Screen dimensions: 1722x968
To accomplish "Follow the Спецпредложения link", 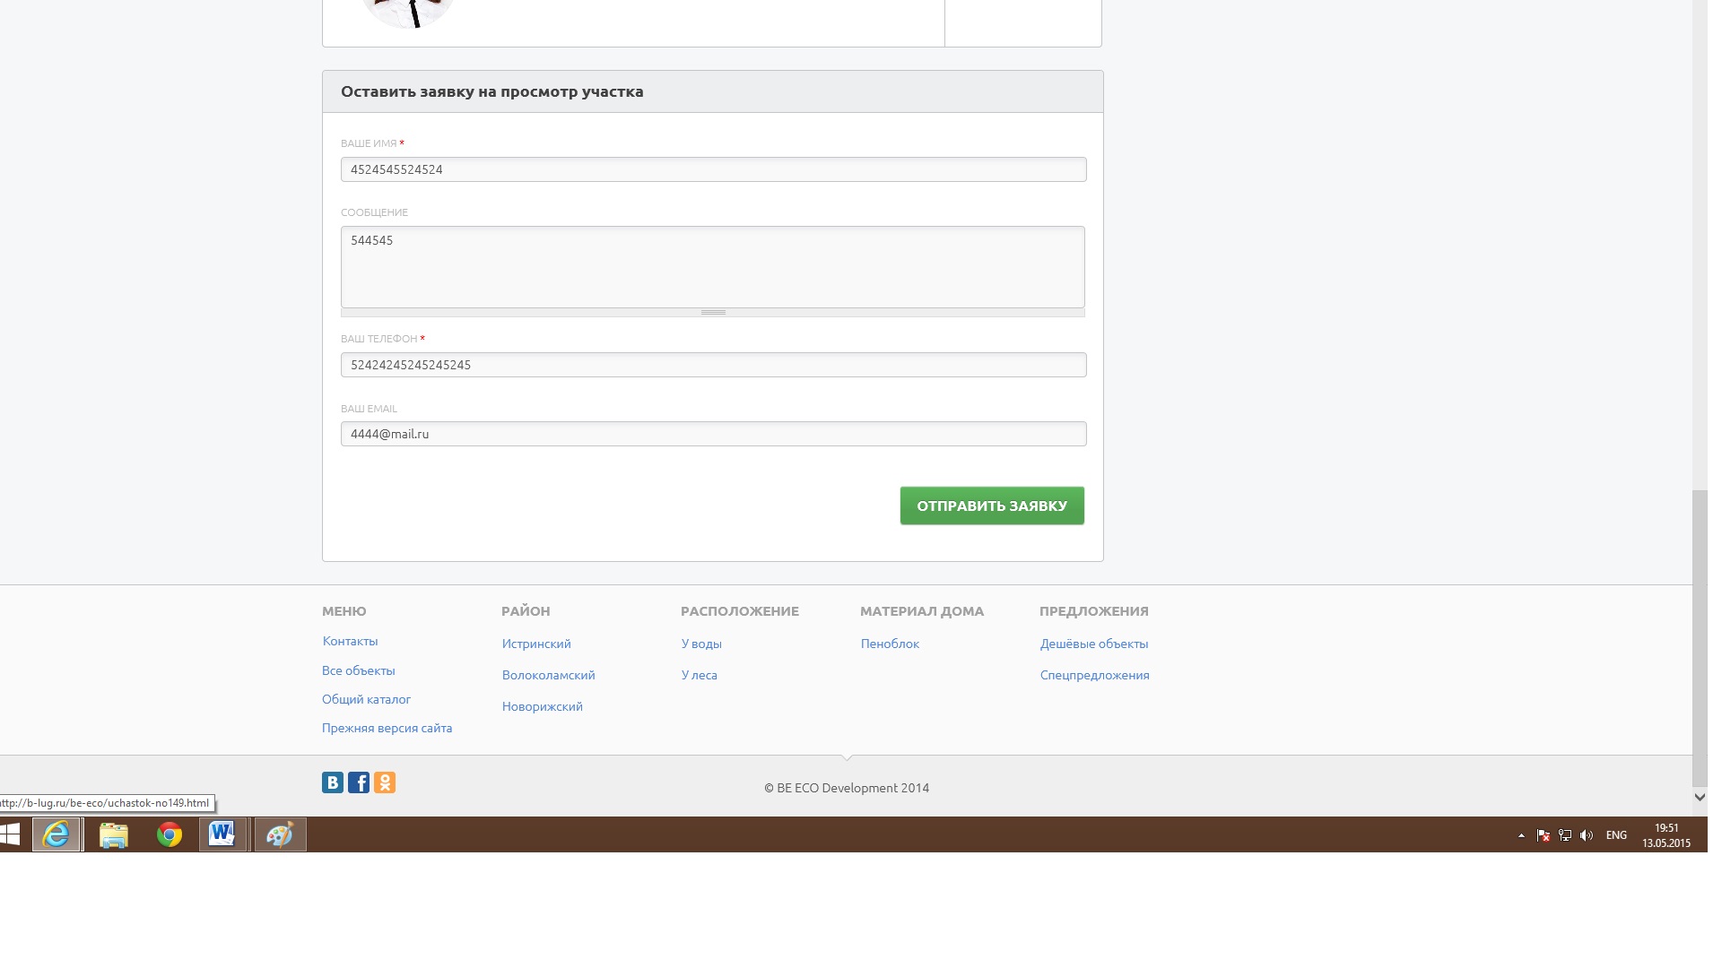I will click(1094, 675).
